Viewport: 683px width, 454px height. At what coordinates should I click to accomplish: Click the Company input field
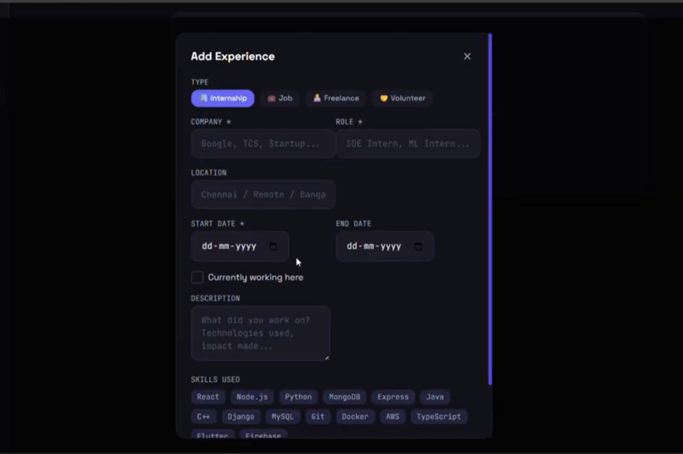coord(263,144)
